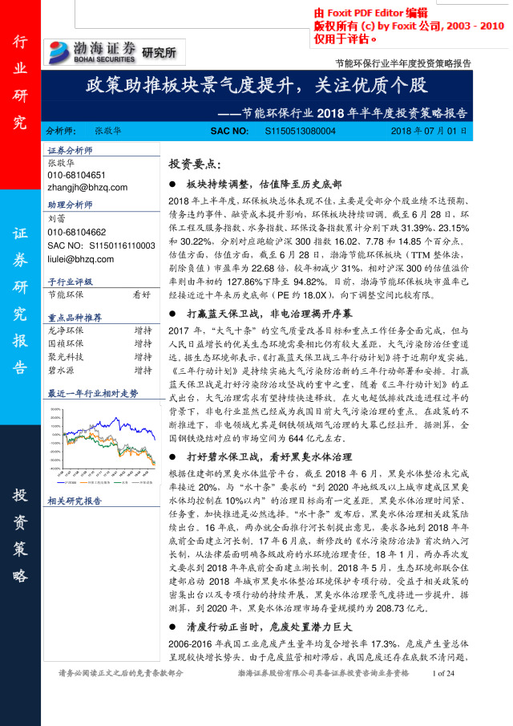Select SAC NO: S1150116110003
Image resolution: width=513 pixels, height=726 pixels.
pos(101,245)
